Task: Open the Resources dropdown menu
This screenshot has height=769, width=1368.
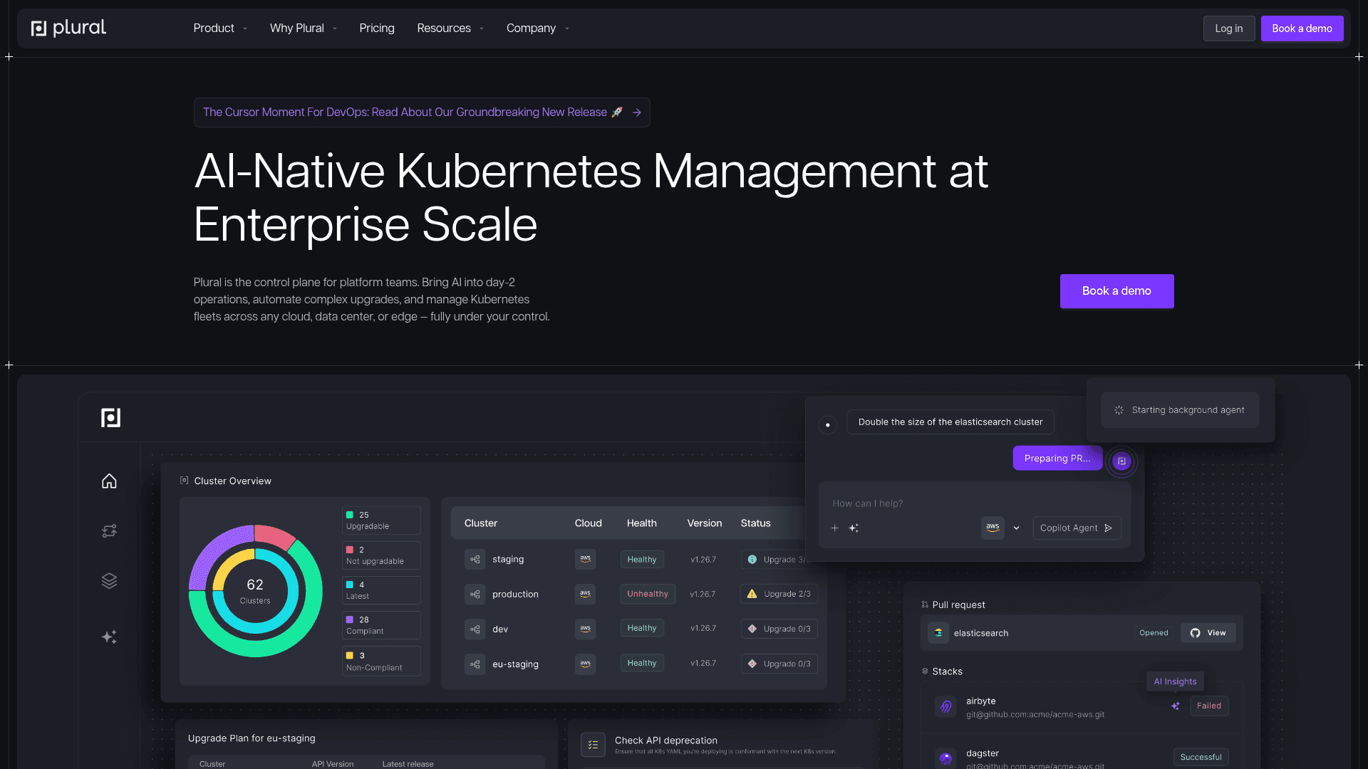Action: [450, 28]
